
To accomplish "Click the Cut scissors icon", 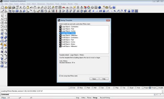I will pyautogui.click(x=20, y=7).
